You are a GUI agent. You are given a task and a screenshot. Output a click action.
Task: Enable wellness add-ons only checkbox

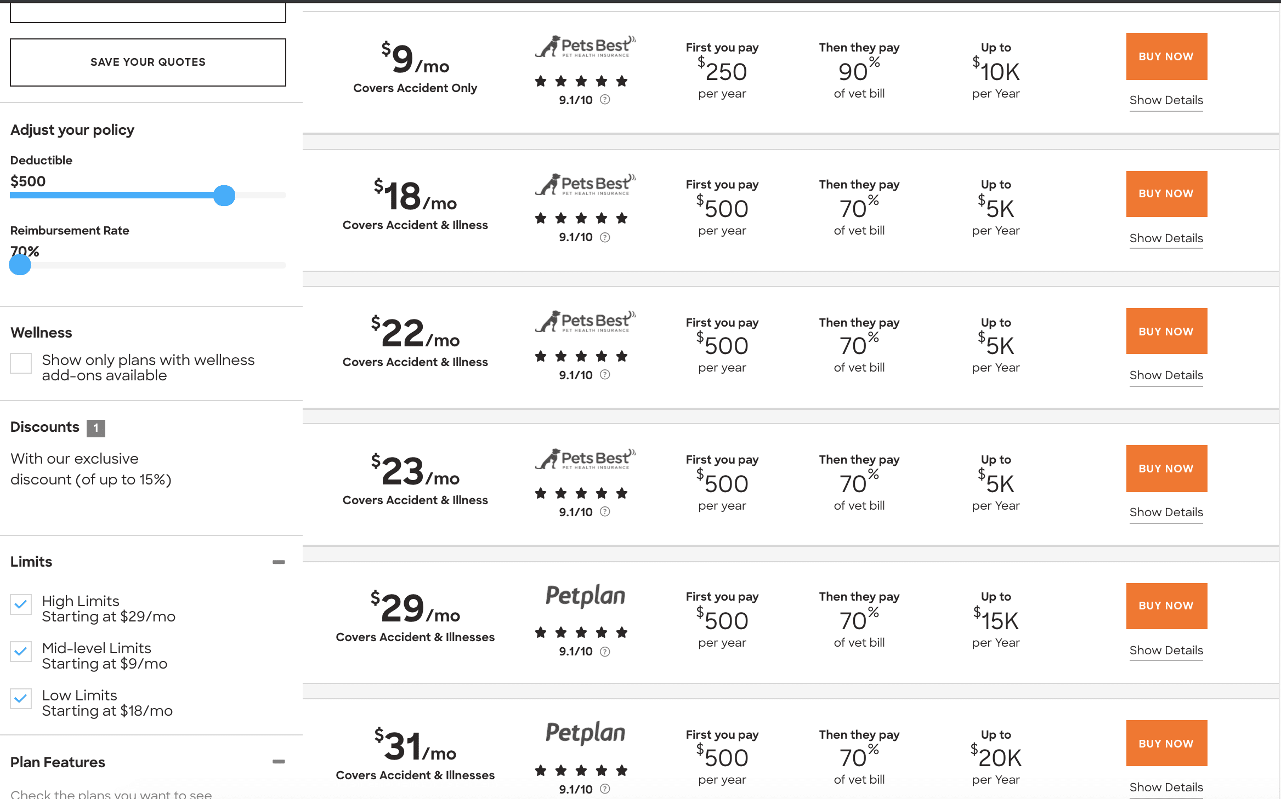(21, 363)
